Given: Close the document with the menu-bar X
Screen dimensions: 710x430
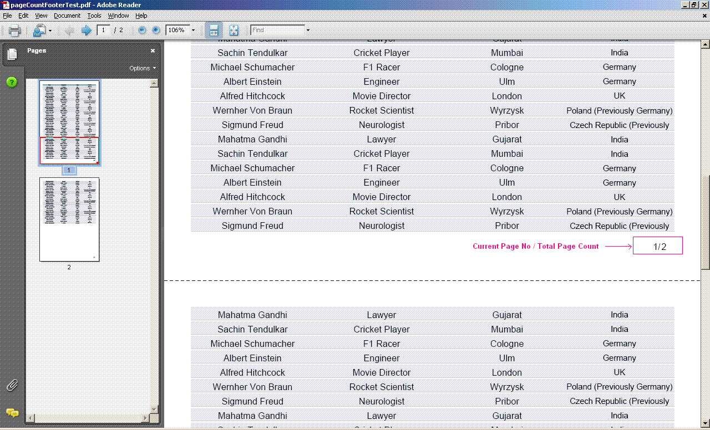Looking at the screenshot, I should pyautogui.click(x=705, y=16).
